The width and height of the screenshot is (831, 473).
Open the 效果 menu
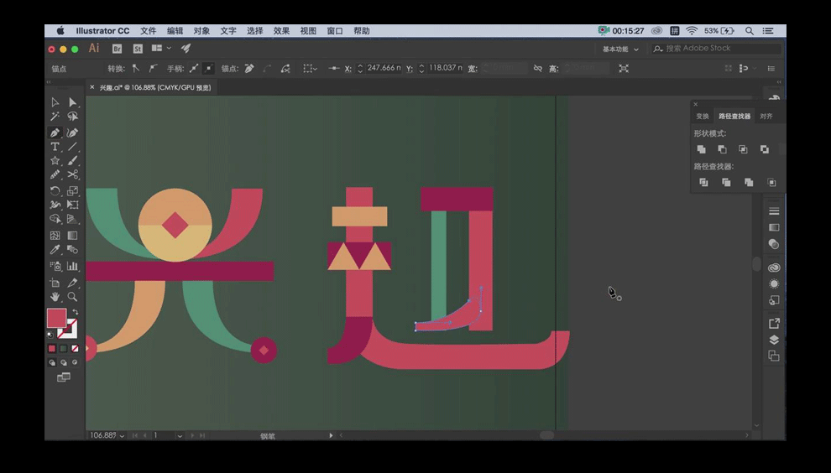pyautogui.click(x=281, y=31)
